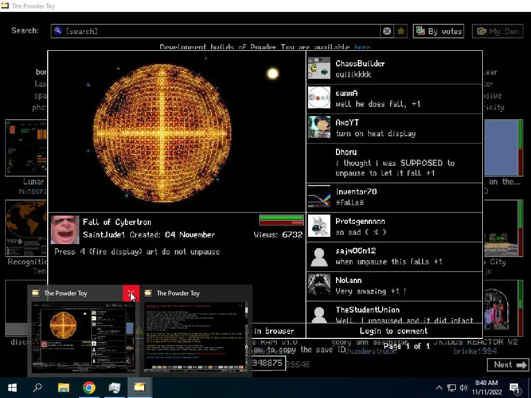Image resolution: width=531 pixels, height=398 pixels.
Task: Open Windows taskbar search
Action: [x=37, y=388]
